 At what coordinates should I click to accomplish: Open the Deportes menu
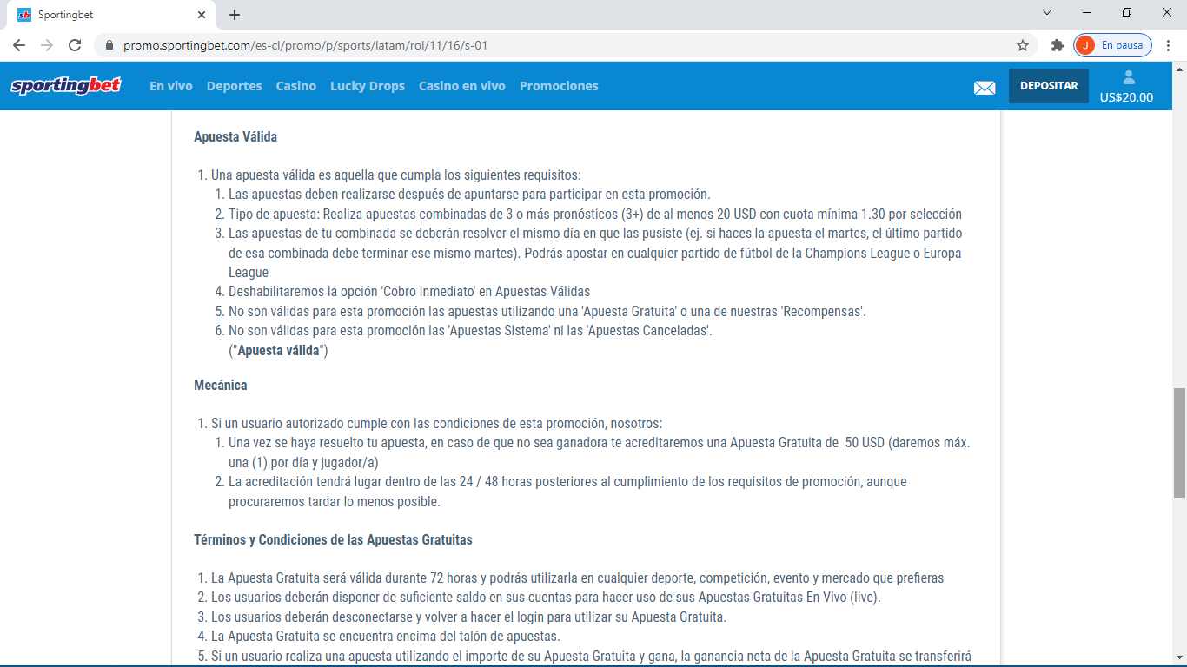click(x=235, y=86)
